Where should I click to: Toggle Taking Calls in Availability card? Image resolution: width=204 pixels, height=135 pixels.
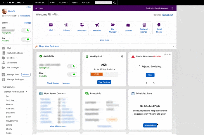click(72, 66)
